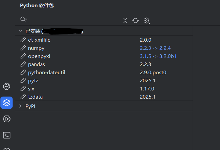Select the six package entry
This screenshot has width=220, height=150.
pyautogui.click(x=31, y=89)
